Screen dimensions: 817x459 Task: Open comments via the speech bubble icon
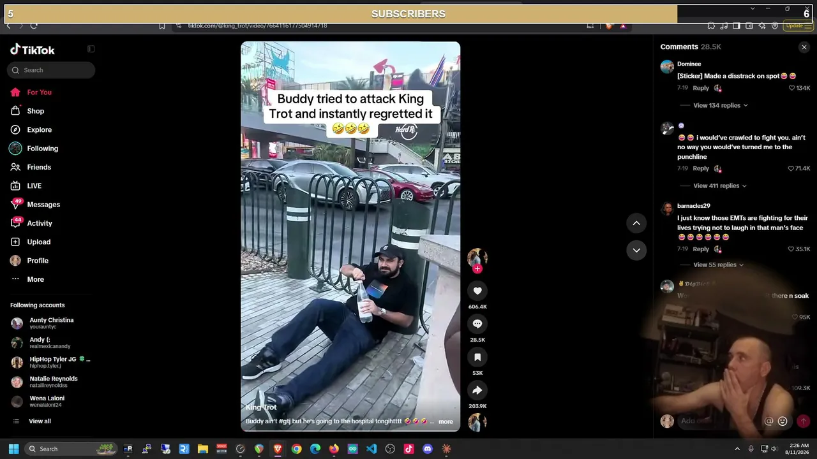point(477,324)
